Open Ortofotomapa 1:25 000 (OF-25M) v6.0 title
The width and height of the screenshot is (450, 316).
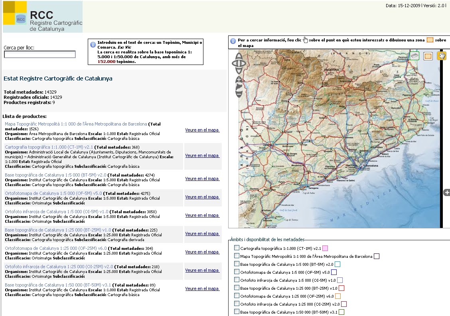(56, 248)
